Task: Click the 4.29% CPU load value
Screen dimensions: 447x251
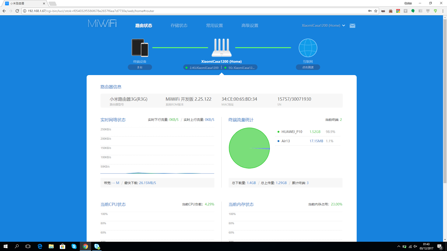Action: point(210,204)
